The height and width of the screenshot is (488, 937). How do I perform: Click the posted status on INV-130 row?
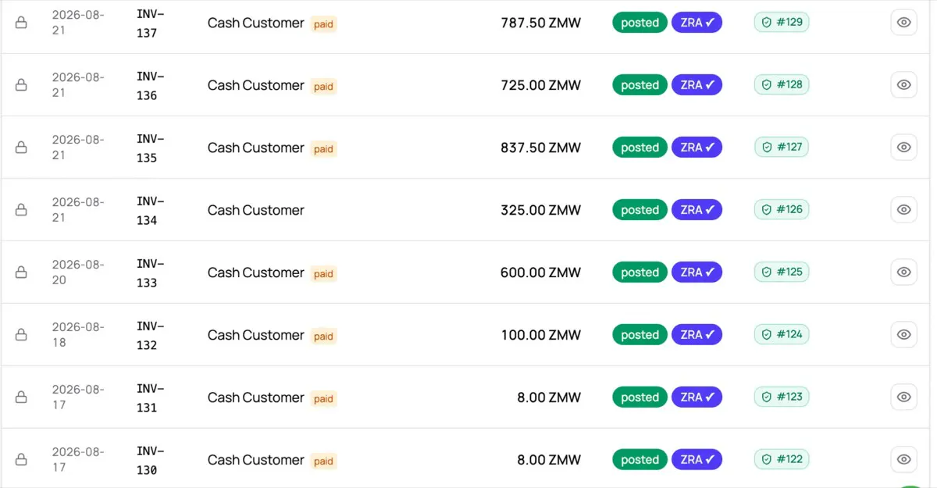pyautogui.click(x=640, y=460)
